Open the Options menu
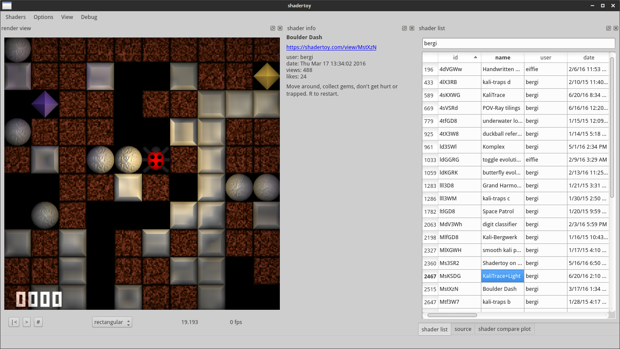This screenshot has height=349, width=620. pos(43,17)
